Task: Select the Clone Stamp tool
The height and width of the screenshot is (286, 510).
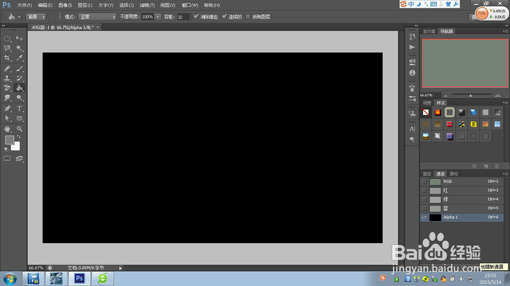Action: point(7,78)
